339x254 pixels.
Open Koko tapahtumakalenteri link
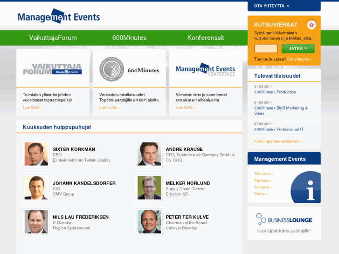click(278, 141)
